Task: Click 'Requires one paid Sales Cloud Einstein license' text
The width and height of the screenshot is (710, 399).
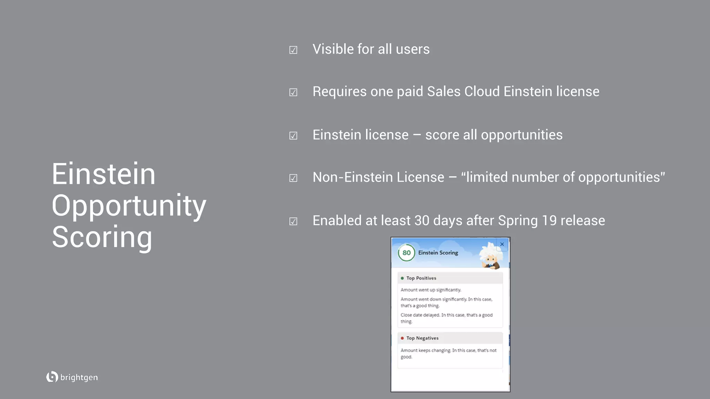Action: pyautogui.click(x=456, y=92)
